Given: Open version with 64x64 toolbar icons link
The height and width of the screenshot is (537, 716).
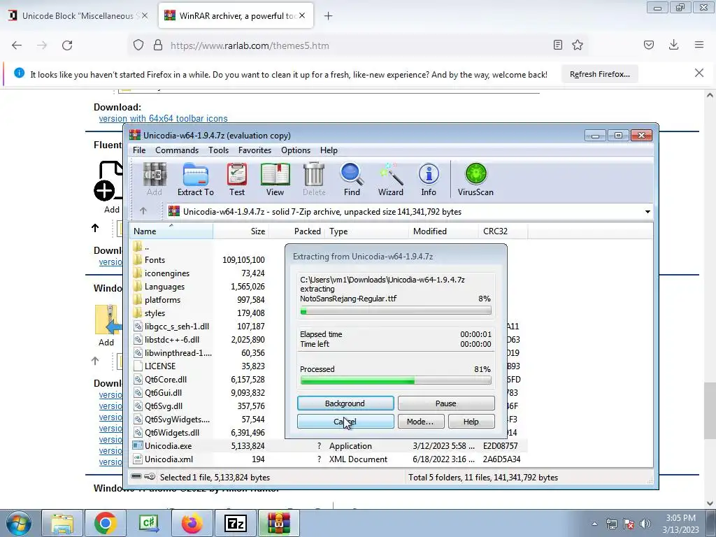Looking at the screenshot, I should coord(163,118).
